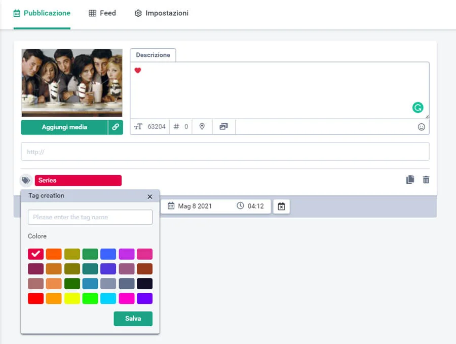Click the text size character counter icon

138,127
